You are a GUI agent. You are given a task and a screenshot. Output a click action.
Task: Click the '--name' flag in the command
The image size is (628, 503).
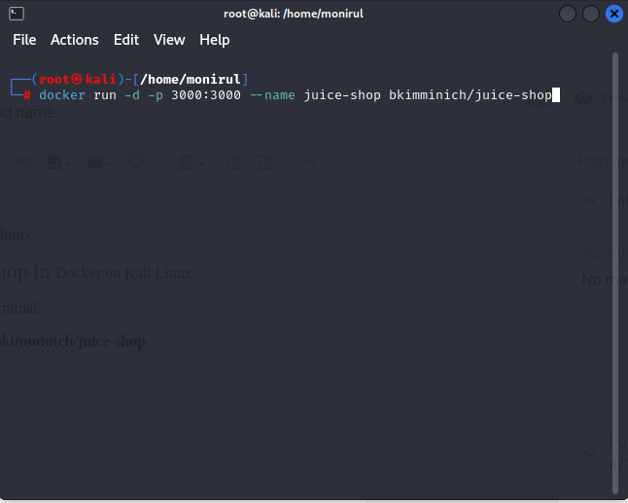[x=272, y=95]
